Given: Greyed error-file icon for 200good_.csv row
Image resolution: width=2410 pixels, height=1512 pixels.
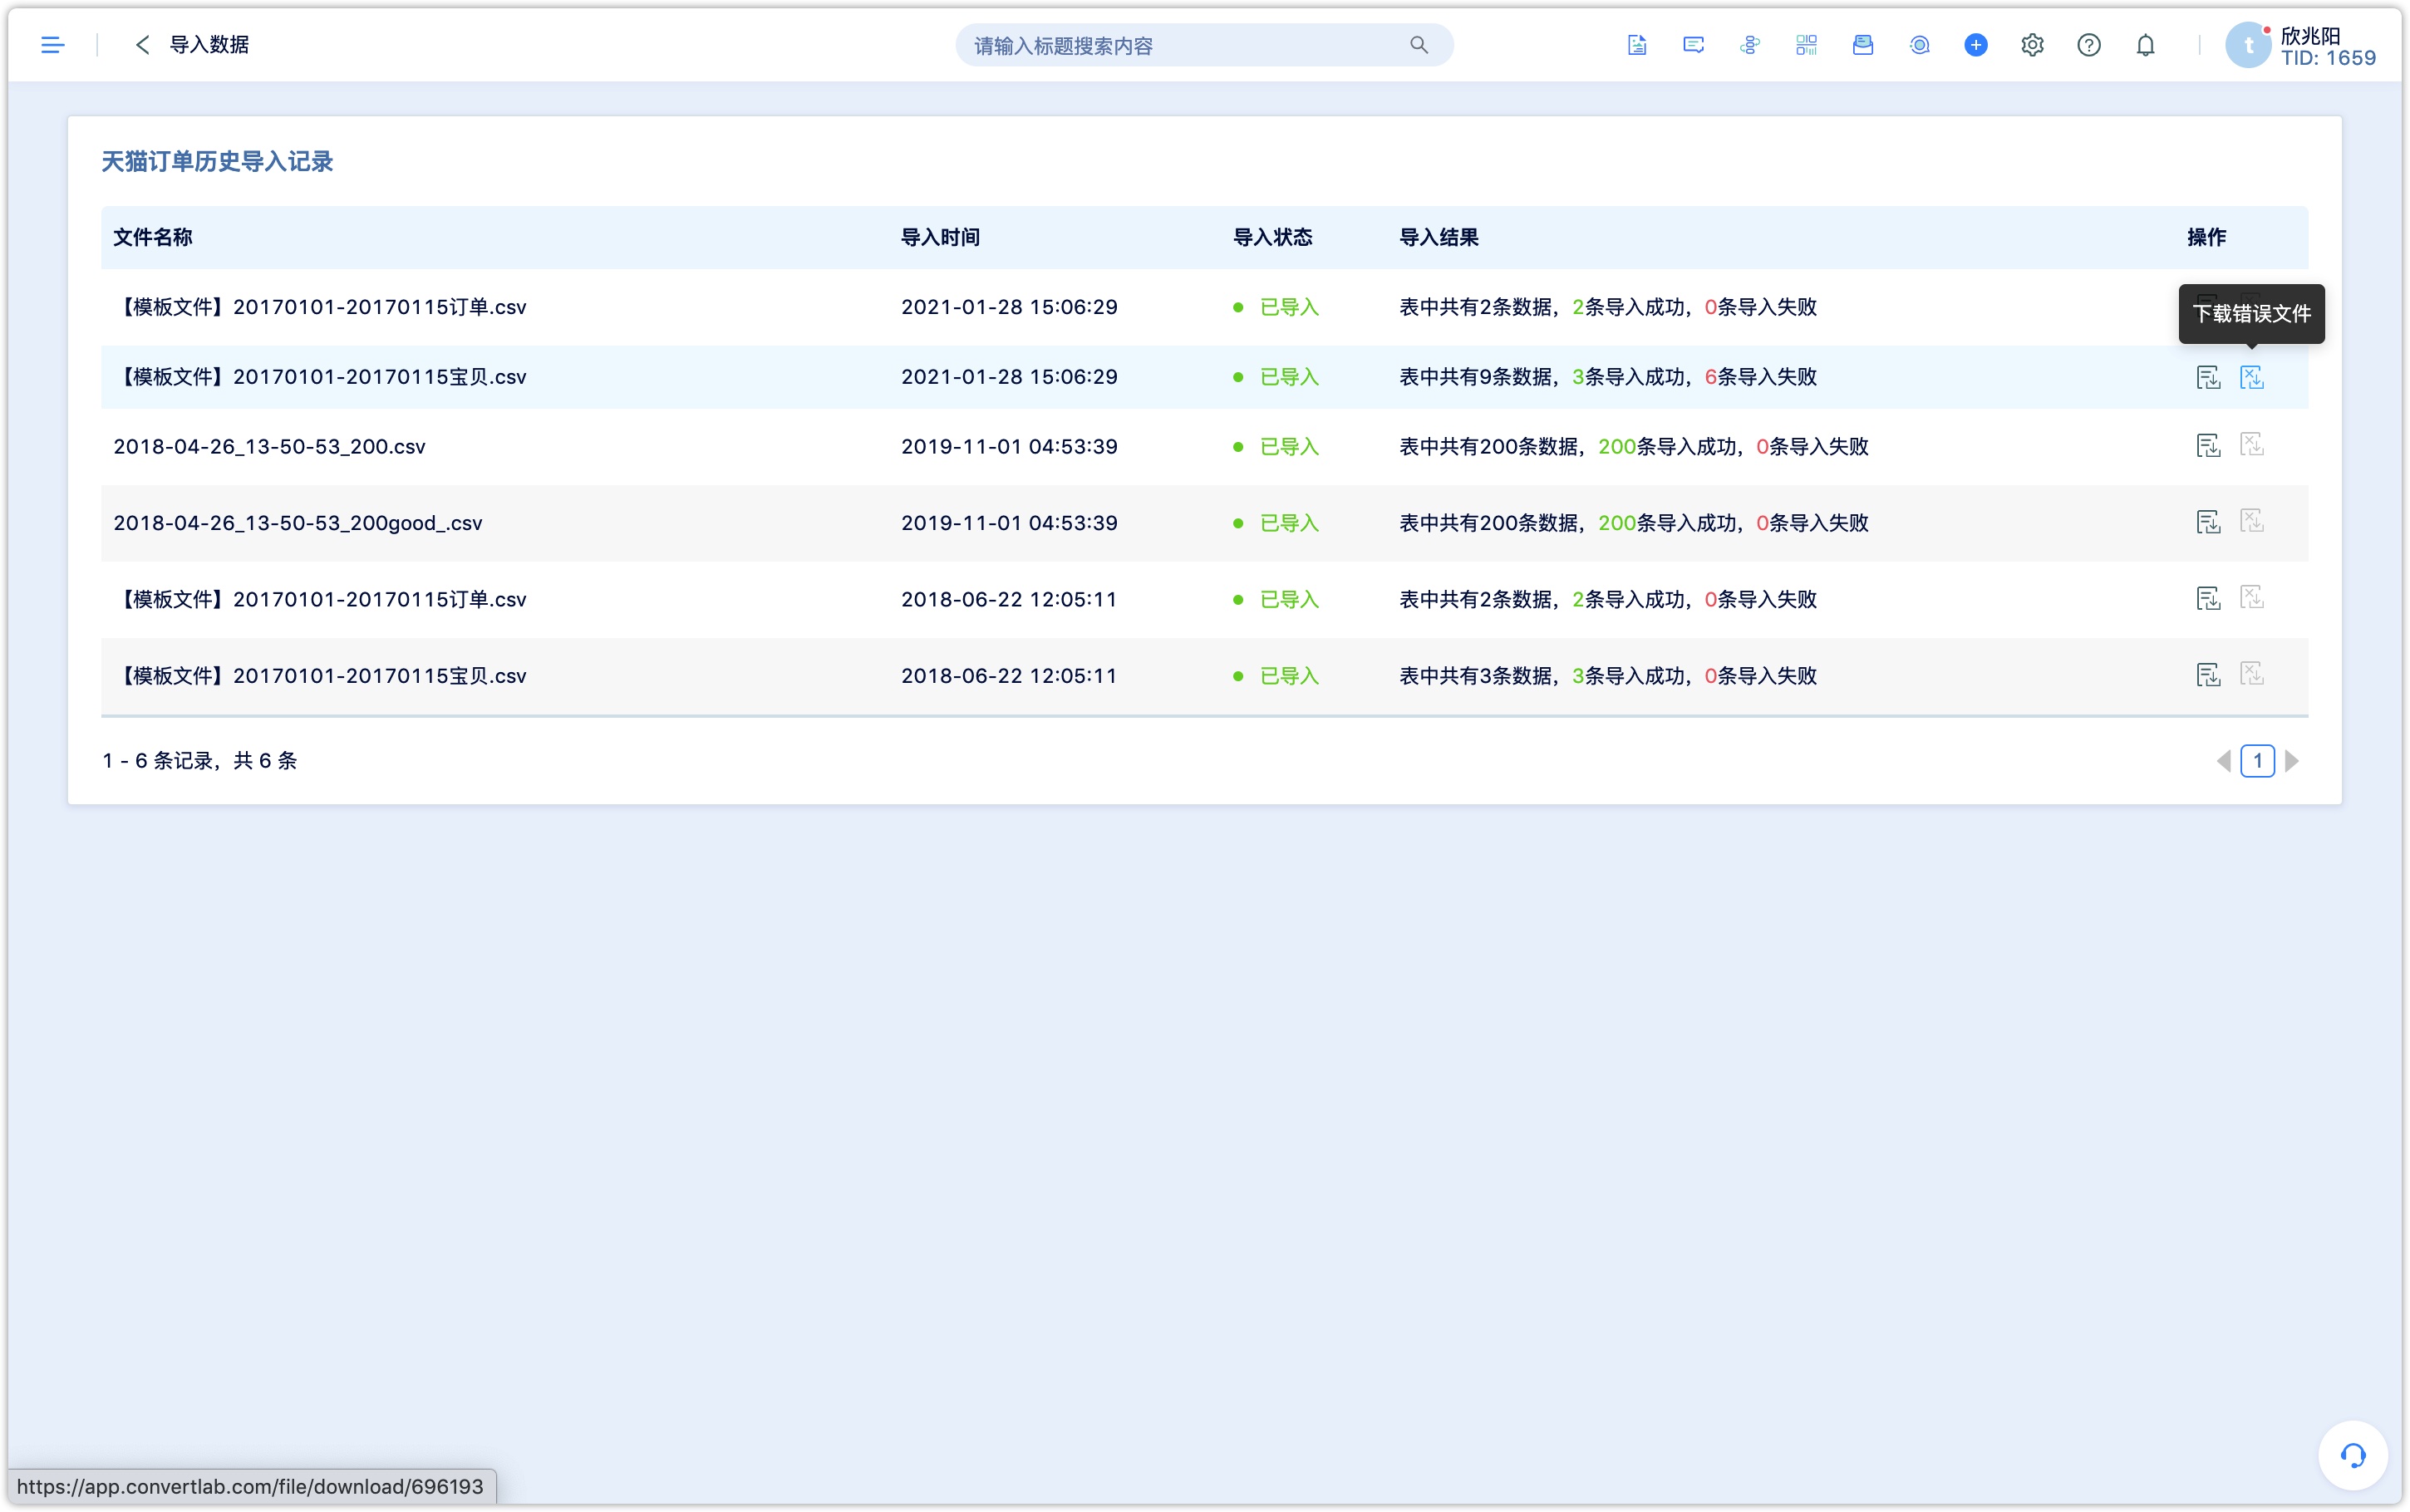Looking at the screenshot, I should point(2251,521).
